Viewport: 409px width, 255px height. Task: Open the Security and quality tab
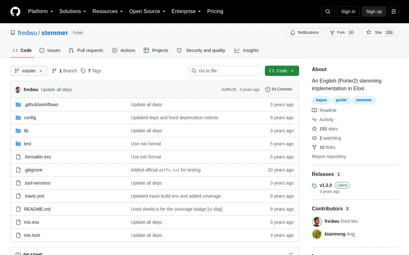click(x=201, y=50)
